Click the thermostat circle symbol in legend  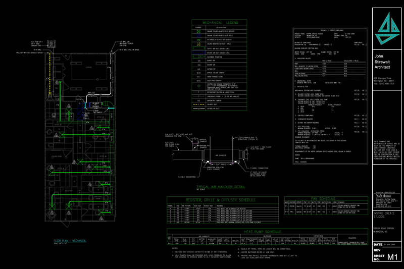click(x=198, y=85)
